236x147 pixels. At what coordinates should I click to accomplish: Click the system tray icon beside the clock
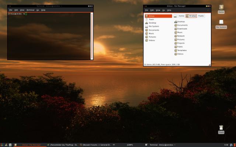click(x=231, y=145)
